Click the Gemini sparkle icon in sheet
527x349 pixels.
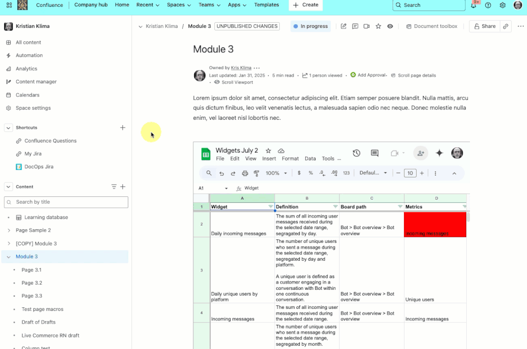(439, 153)
